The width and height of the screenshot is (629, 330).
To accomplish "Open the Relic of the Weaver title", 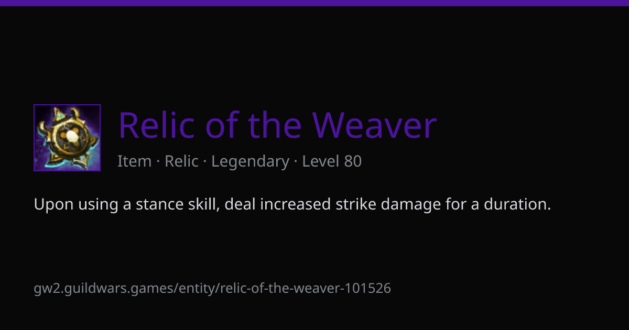I will point(277,125).
